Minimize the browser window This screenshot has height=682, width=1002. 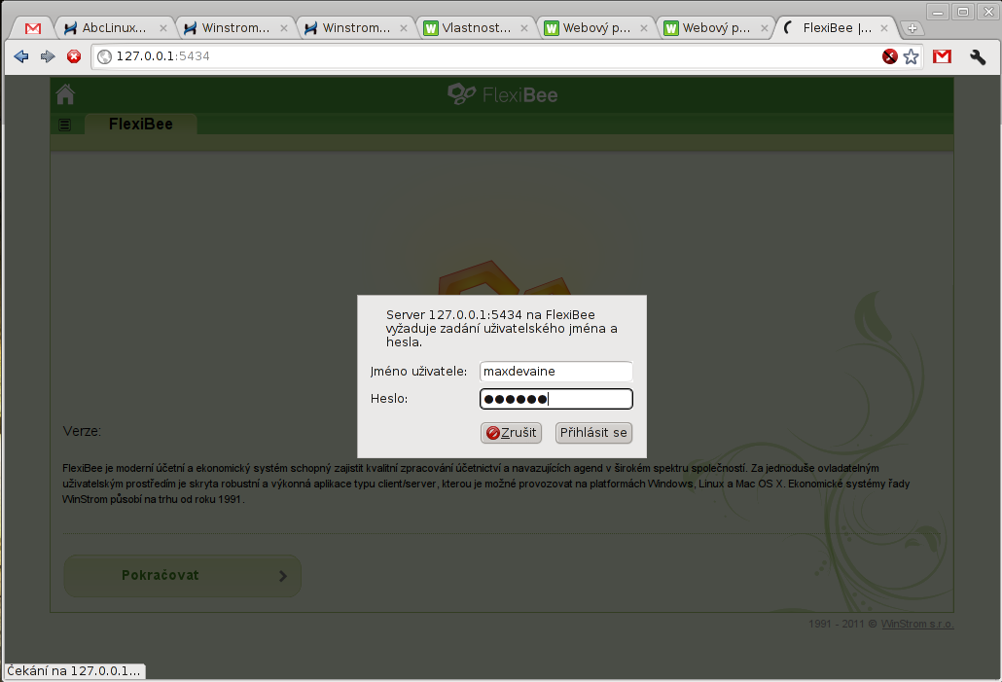(x=938, y=12)
